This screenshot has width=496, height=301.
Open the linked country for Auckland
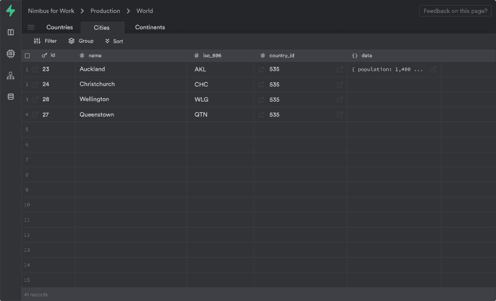[x=340, y=69]
